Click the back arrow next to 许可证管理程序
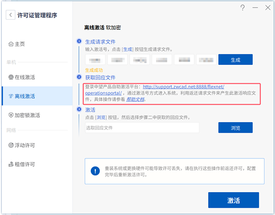 (x=11, y=15)
